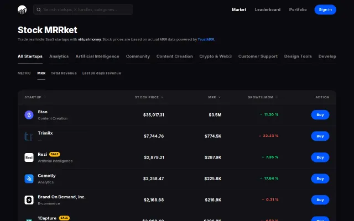Open the Portfolio page
This screenshot has width=354, height=221.
[298, 10]
